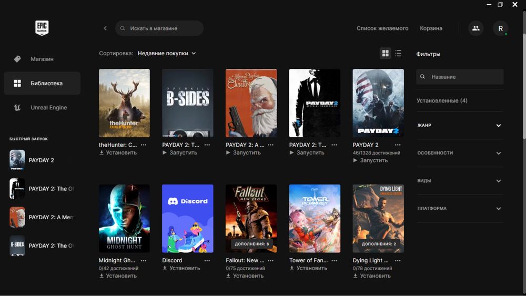Go back using the arrow button
The height and width of the screenshot is (296, 526).
tap(105, 28)
